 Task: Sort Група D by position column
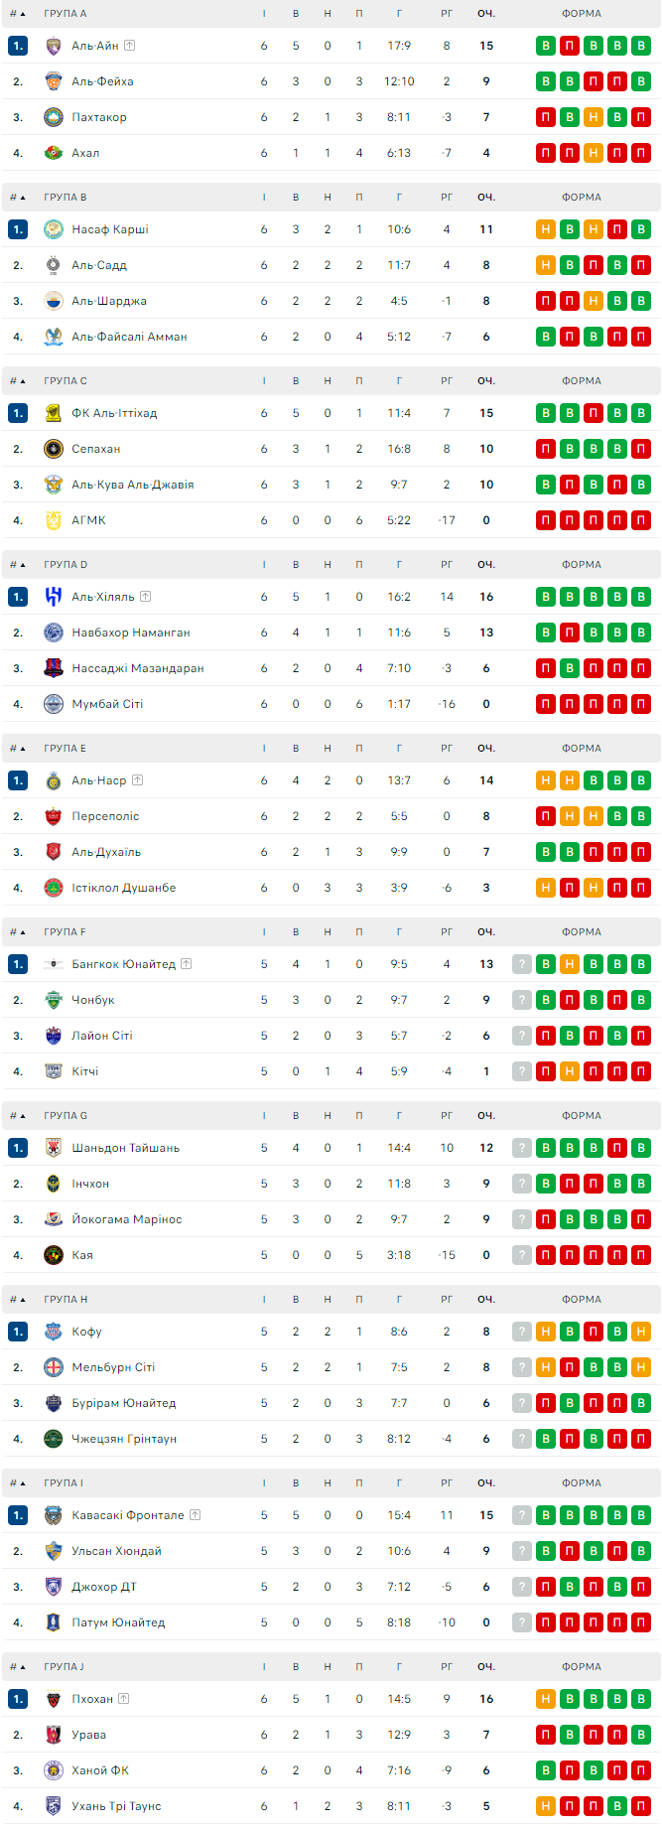click(18, 565)
